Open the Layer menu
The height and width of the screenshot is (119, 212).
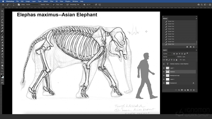click(34, 1)
